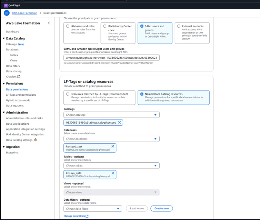The image size is (260, 220).
Task: Open IAM Identity Center integration
Action: click(x=25, y=134)
